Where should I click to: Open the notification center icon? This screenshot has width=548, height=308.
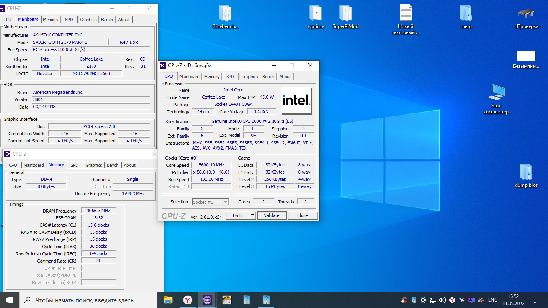tap(535, 300)
